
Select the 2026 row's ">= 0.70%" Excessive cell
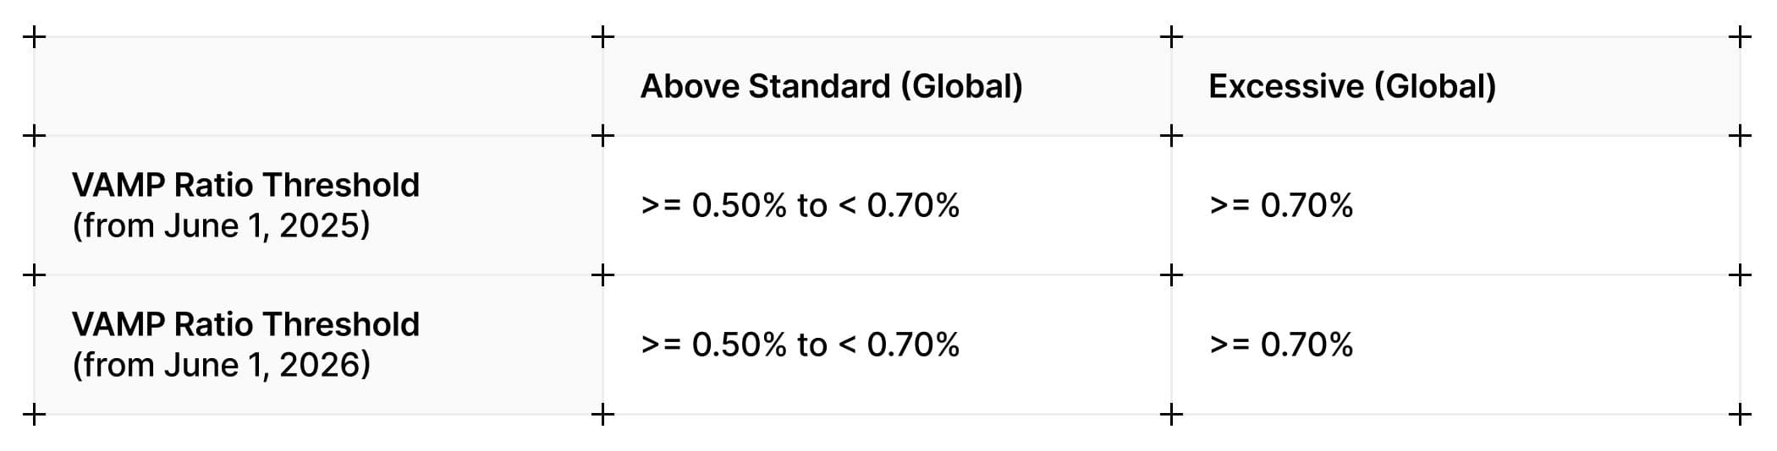click(x=1281, y=345)
